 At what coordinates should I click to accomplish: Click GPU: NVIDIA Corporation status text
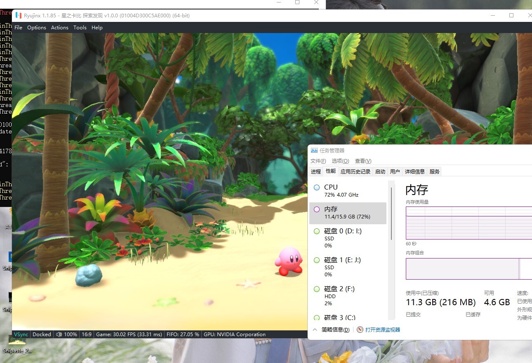coord(235,335)
